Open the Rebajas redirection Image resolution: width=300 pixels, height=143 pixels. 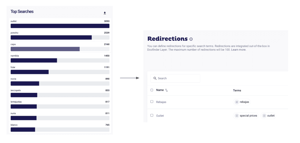[161, 102]
